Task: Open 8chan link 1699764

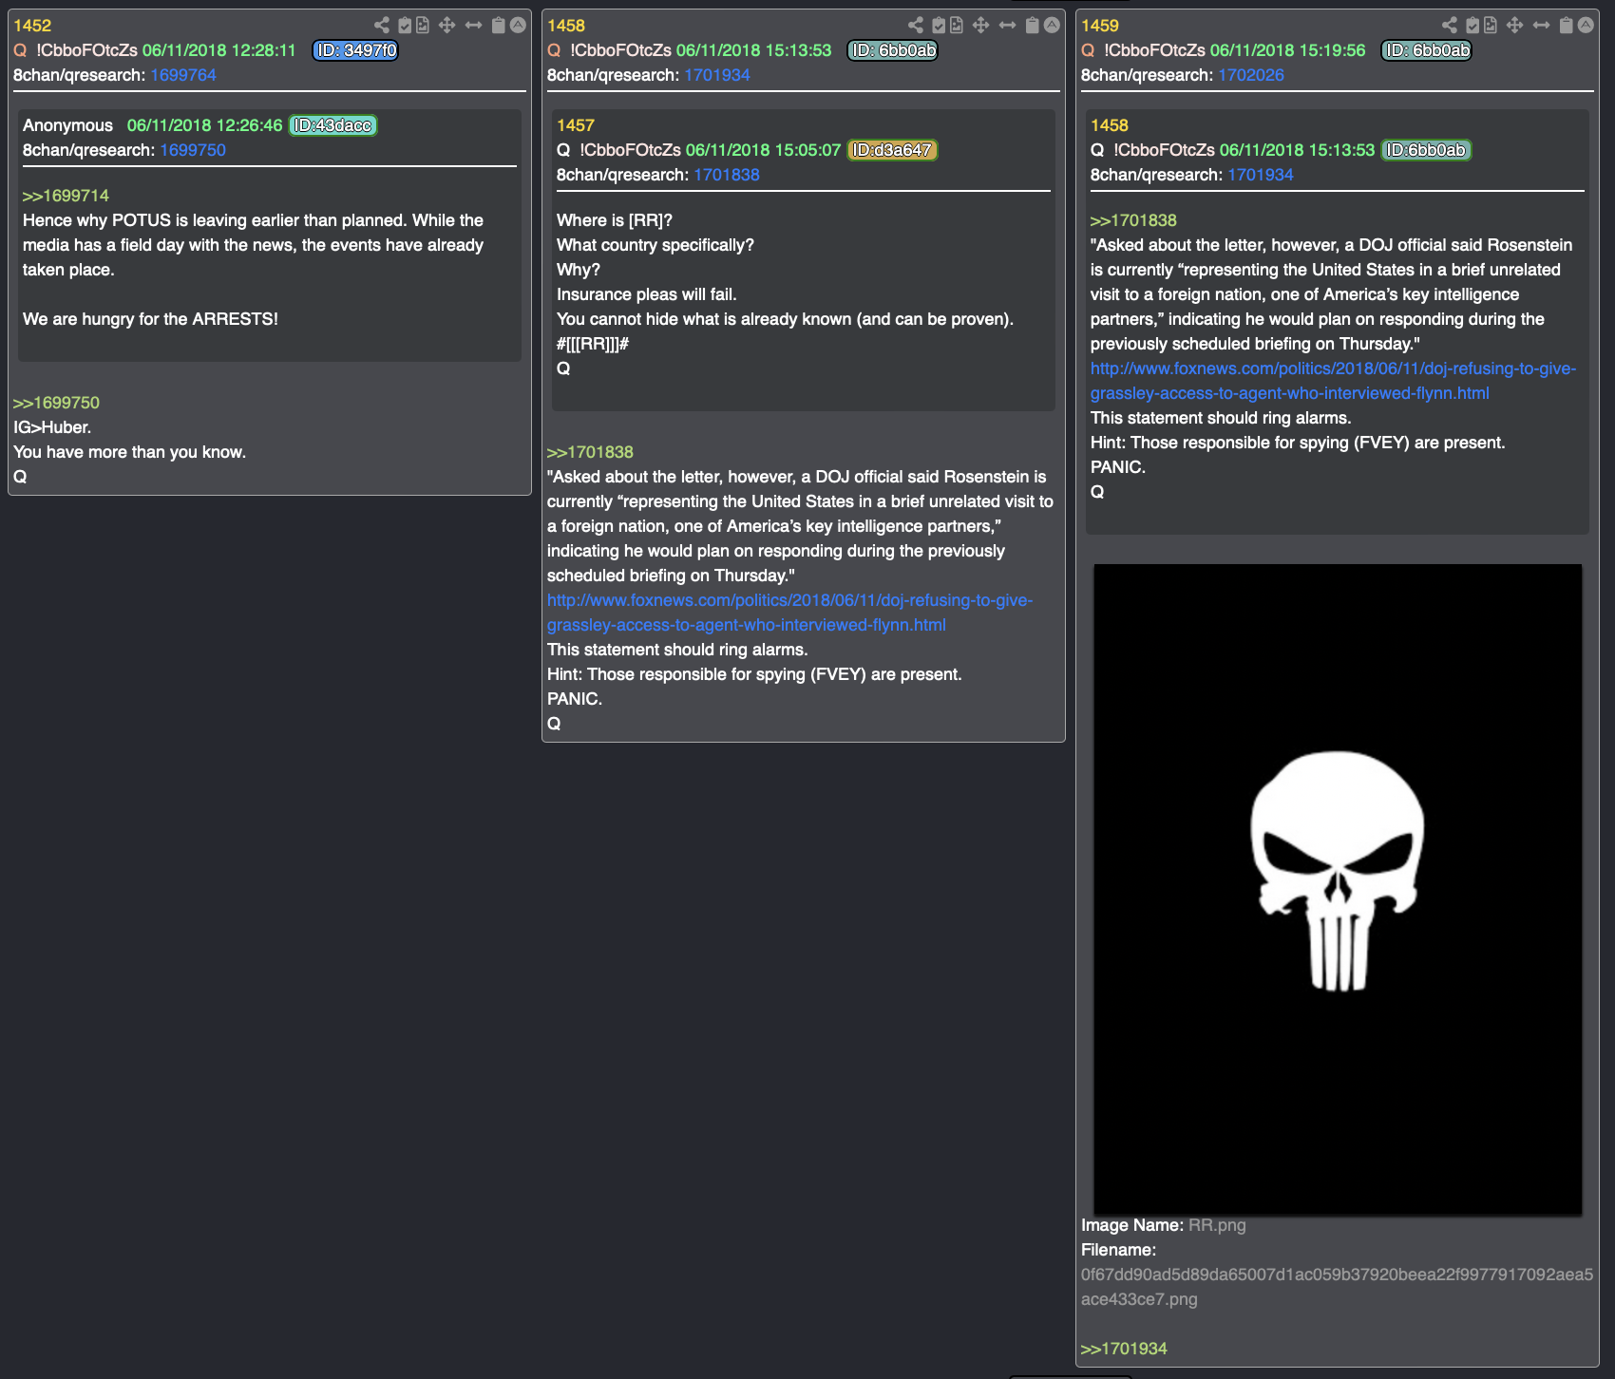Action: click(x=183, y=75)
